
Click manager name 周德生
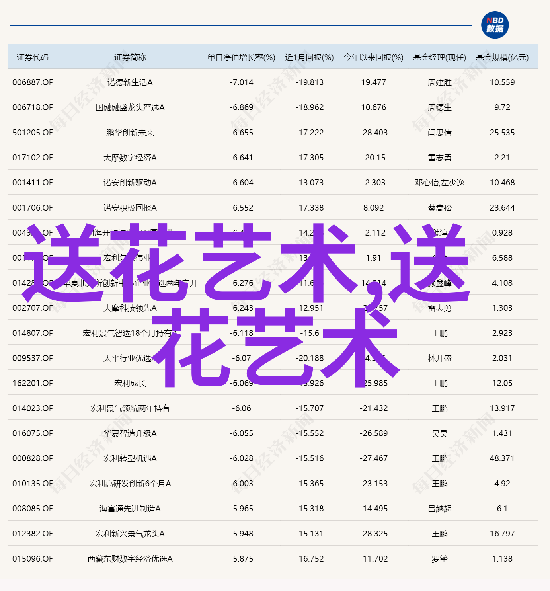(x=440, y=107)
